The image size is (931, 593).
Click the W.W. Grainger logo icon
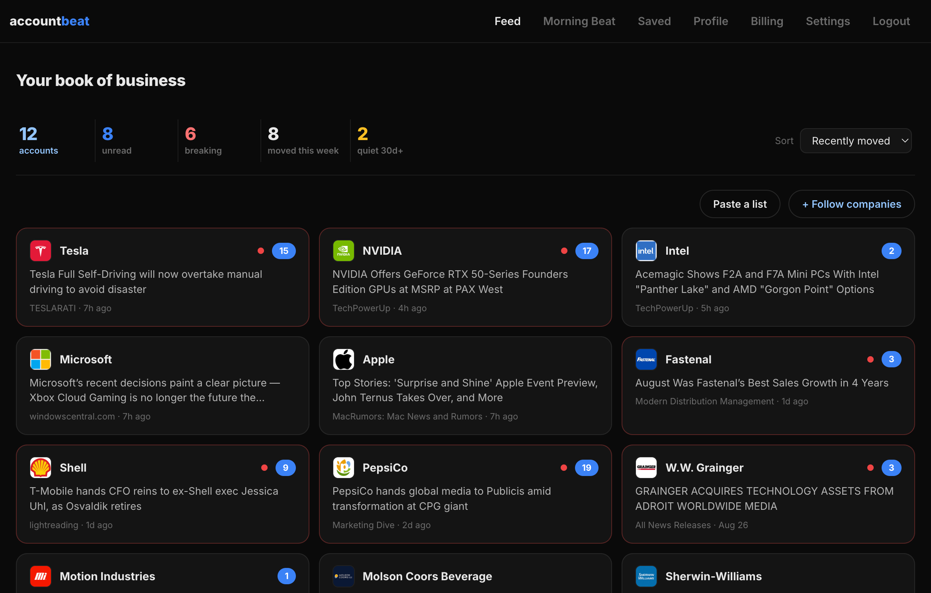click(646, 468)
